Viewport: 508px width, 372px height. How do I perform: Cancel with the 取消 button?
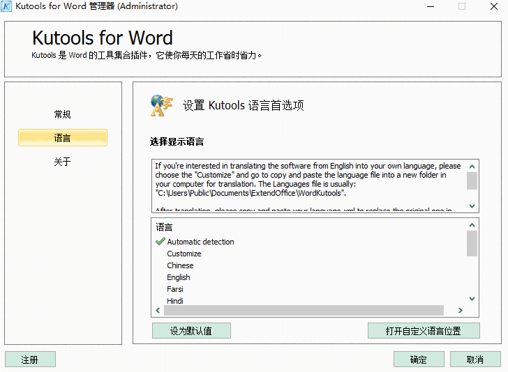(x=475, y=359)
